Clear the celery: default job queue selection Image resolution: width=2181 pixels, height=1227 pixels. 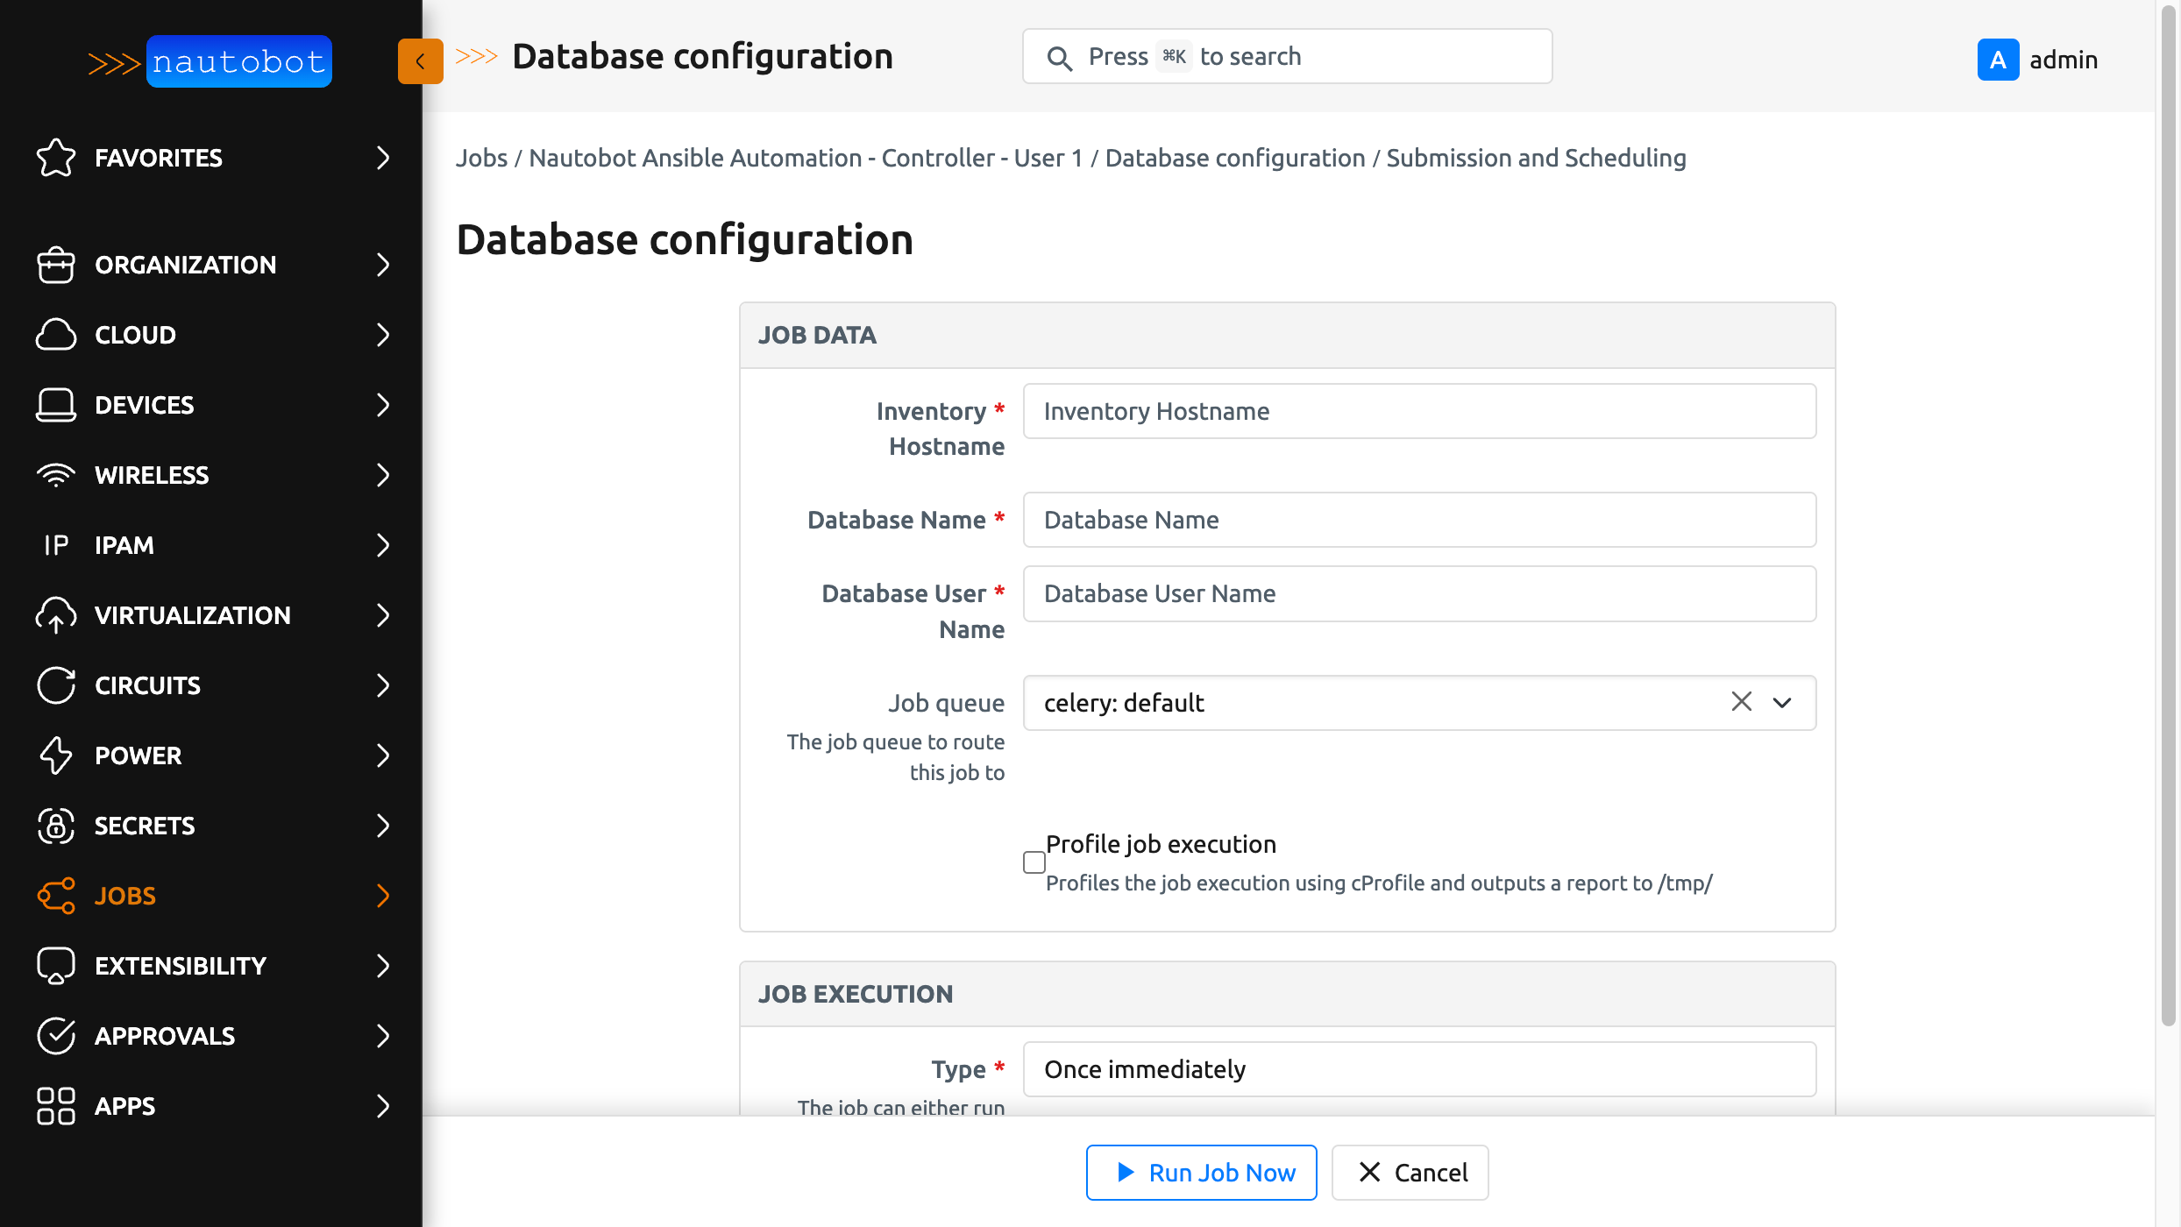1741,702
